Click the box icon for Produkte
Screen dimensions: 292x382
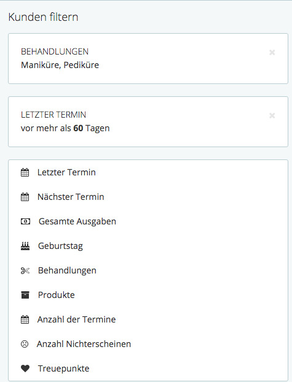25,295
